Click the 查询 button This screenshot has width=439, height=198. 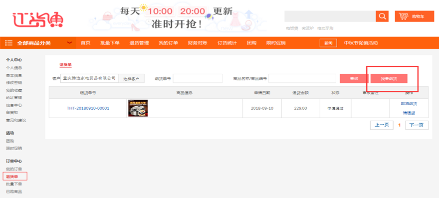click(354, 79)
